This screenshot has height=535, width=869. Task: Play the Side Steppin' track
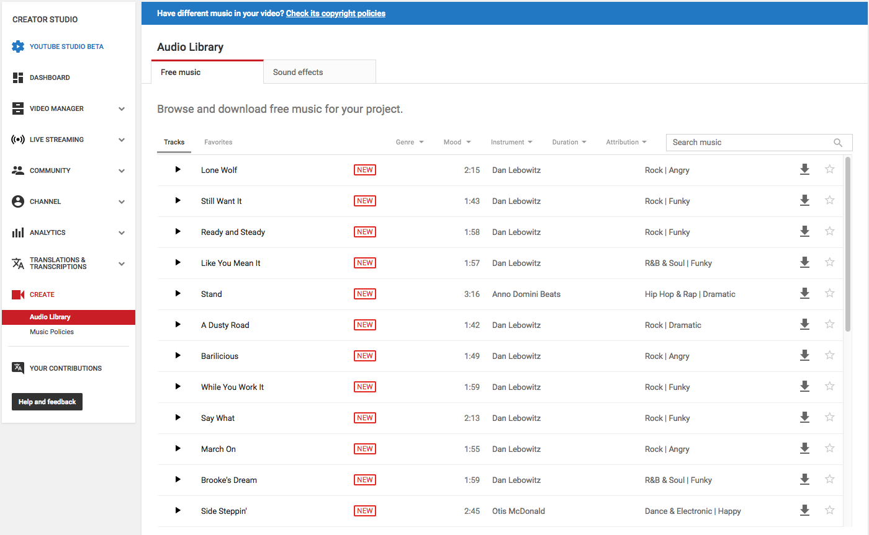pyautogui.click(x=178, y=510)
